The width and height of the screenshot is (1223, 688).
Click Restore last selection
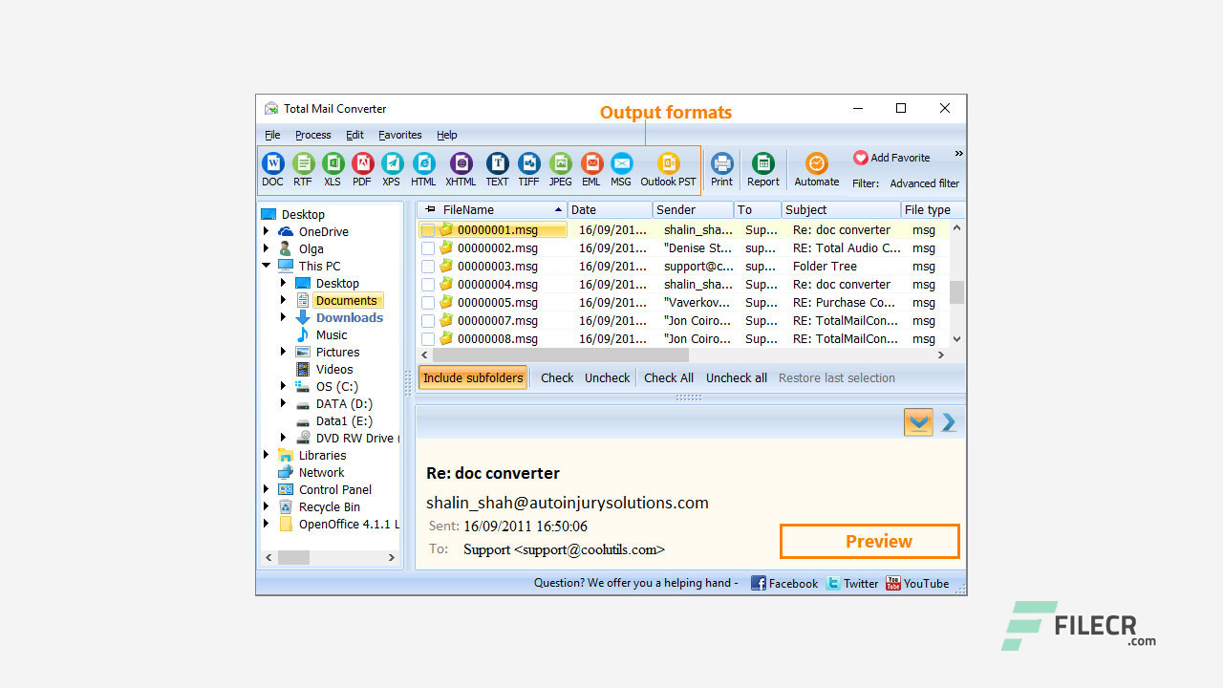pos(837,377)
